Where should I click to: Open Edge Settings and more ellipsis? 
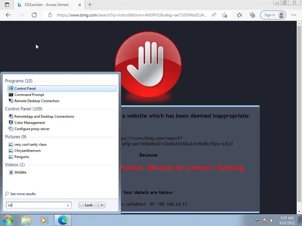(293, 15)
